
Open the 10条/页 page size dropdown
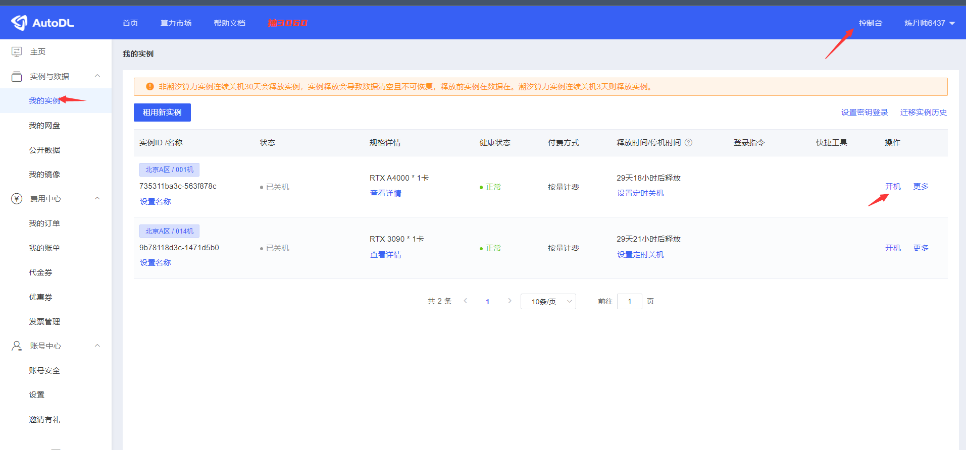548,301
